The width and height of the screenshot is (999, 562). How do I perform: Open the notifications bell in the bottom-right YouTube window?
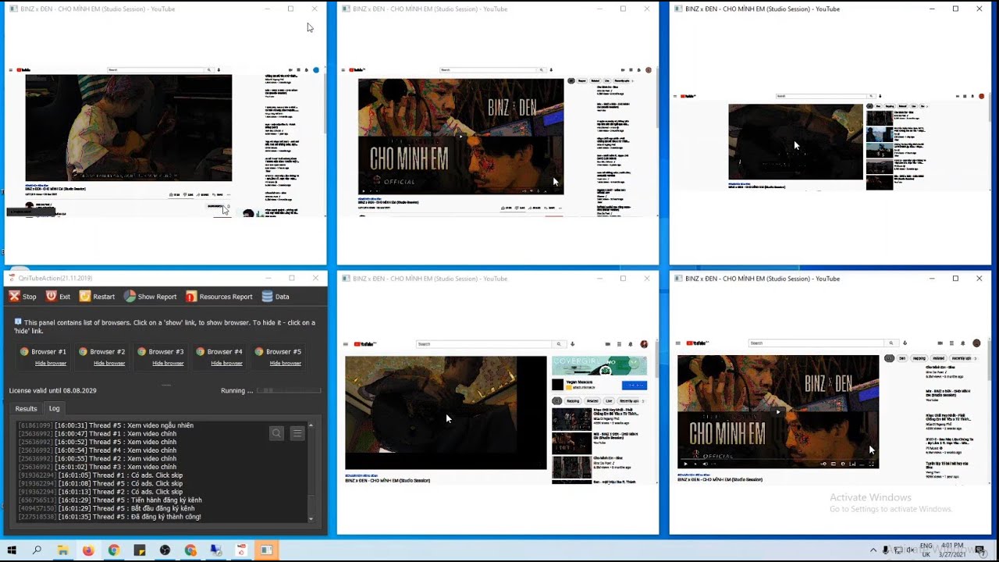coord(962,343)
